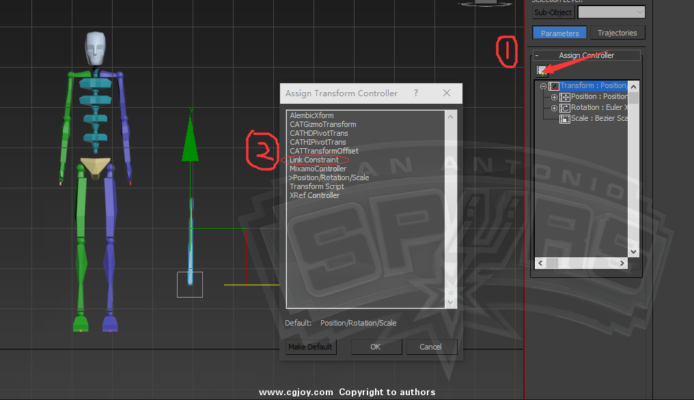Viewport: 694px width, 400px height.
Task: Switch to the Trajectories tab
Action: [x=617, y=33]
